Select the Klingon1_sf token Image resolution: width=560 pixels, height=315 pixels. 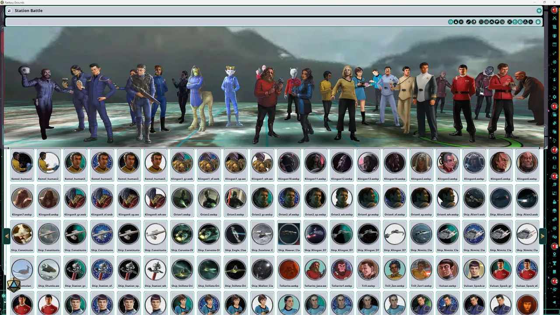point(209,165)
